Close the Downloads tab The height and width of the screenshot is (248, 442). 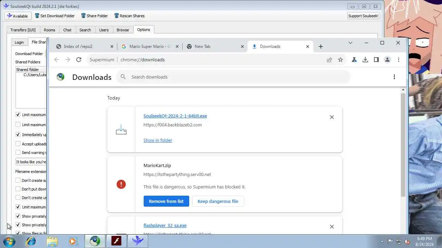click(308, 46)
